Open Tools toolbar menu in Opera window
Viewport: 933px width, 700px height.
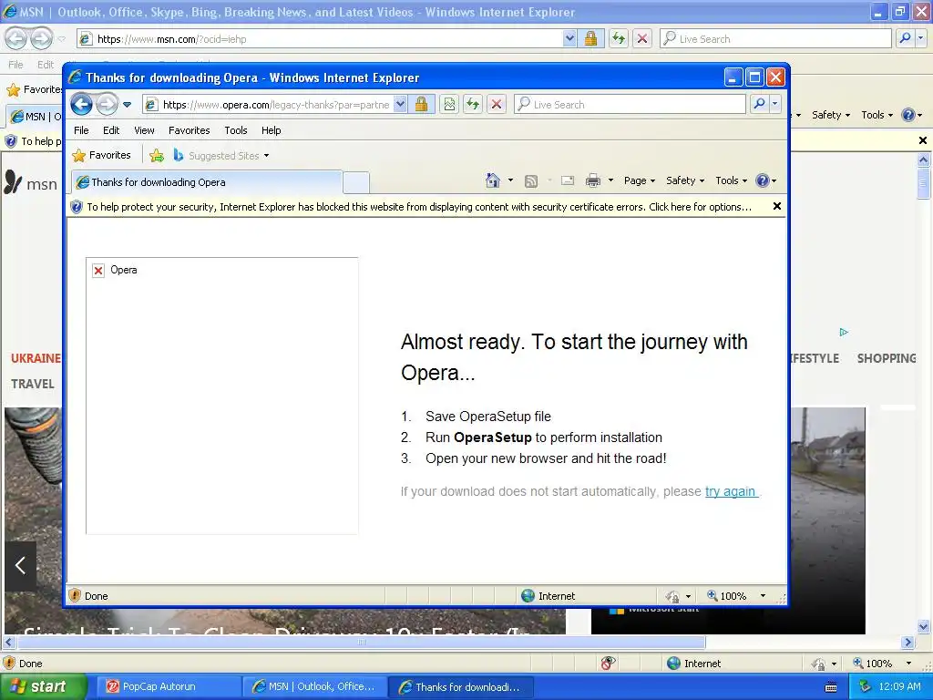pyautogui.click(x=731, y=180)
